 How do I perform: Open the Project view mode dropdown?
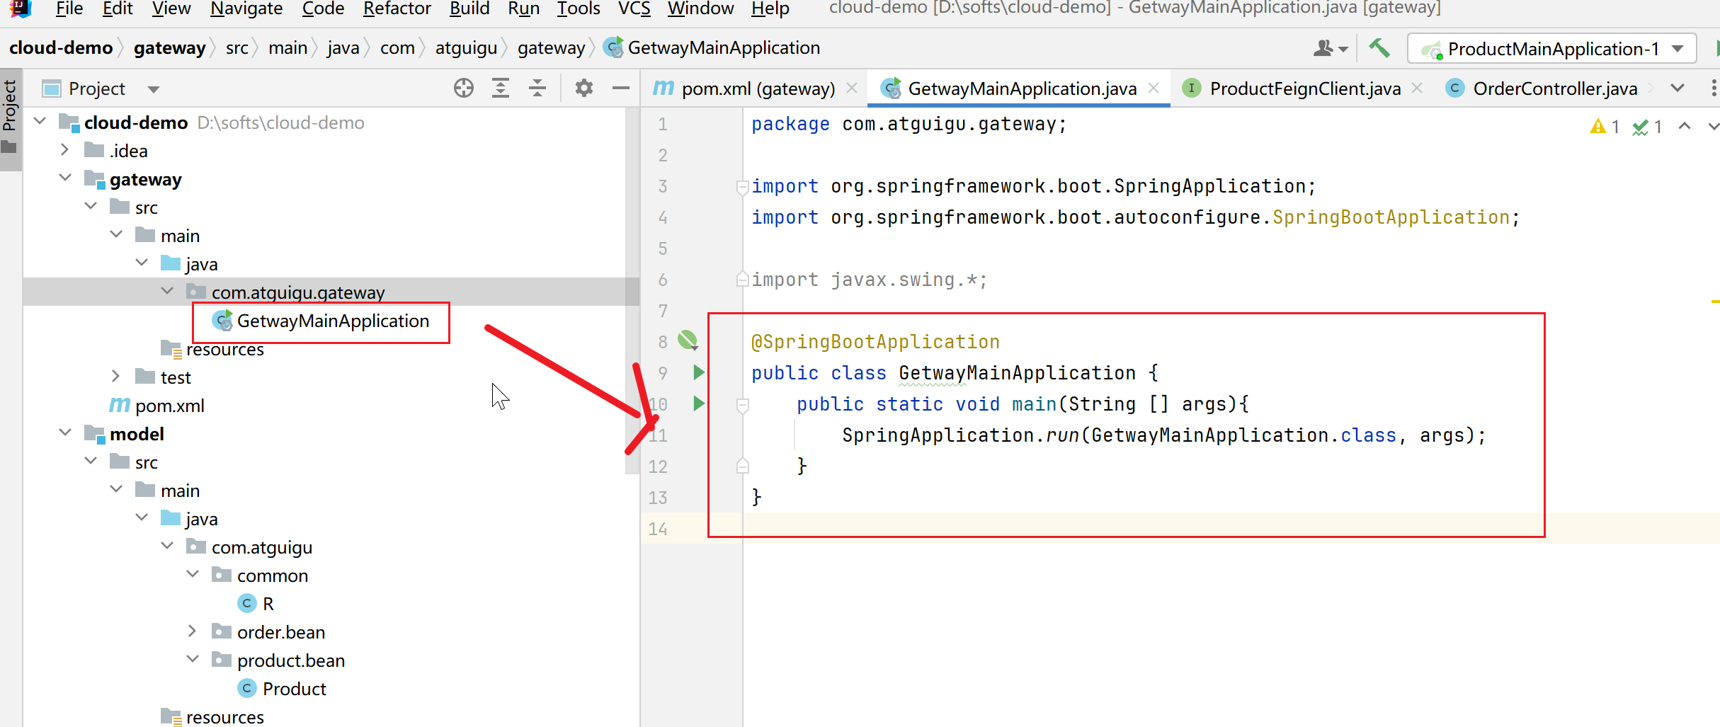(x=154, y=89)
